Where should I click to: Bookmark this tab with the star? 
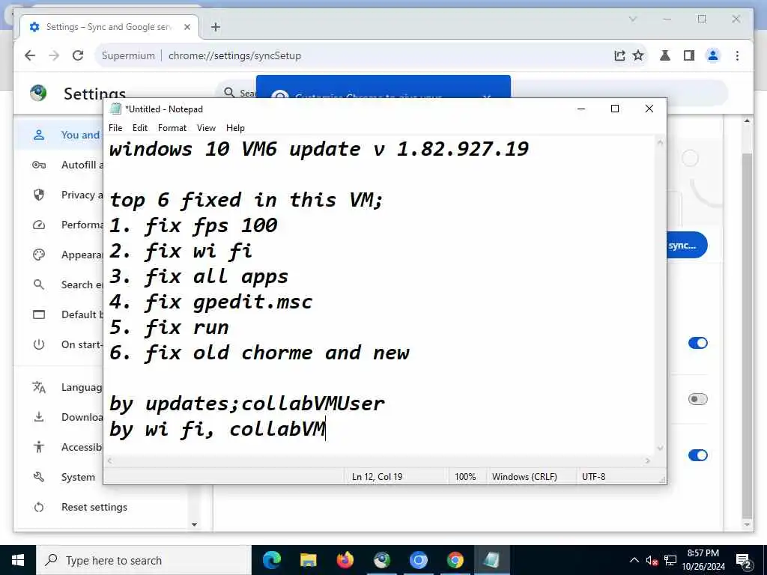pos(638,55)
